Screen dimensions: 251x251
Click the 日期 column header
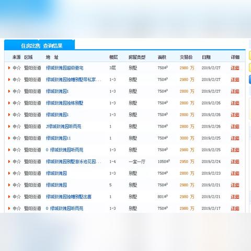(206, 57)
